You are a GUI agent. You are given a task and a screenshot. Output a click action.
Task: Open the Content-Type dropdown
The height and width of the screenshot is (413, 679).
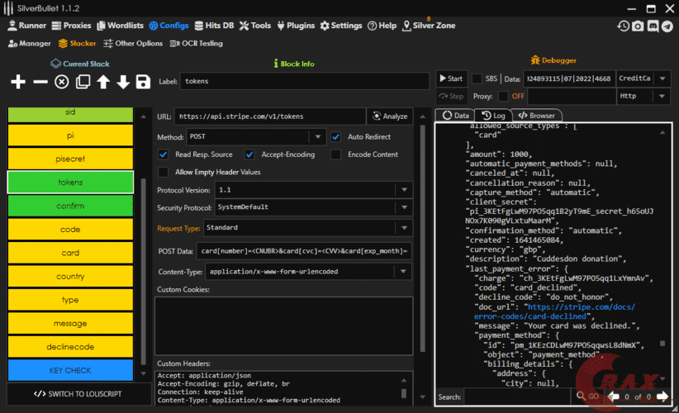coord(403,271)
